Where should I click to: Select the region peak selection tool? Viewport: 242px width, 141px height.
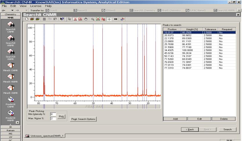coord(80,19)
